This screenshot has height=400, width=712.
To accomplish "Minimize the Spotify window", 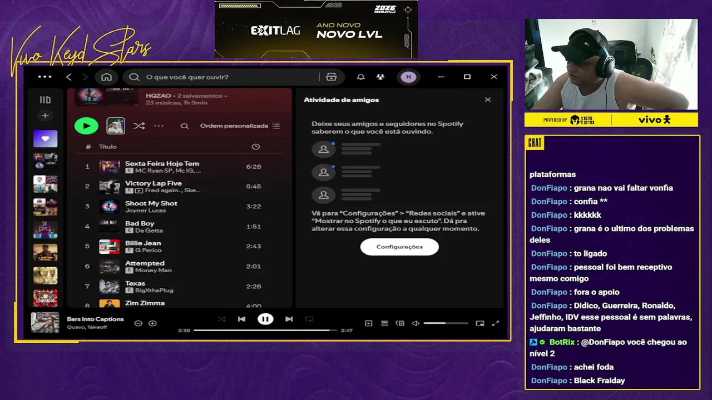I will click(441, 77).
